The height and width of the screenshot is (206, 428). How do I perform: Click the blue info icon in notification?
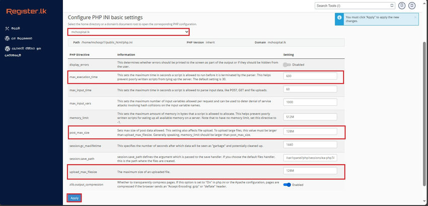(339, 18)
